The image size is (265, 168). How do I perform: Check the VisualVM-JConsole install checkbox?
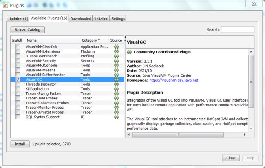pyautogui.click(x=18, y=65)
